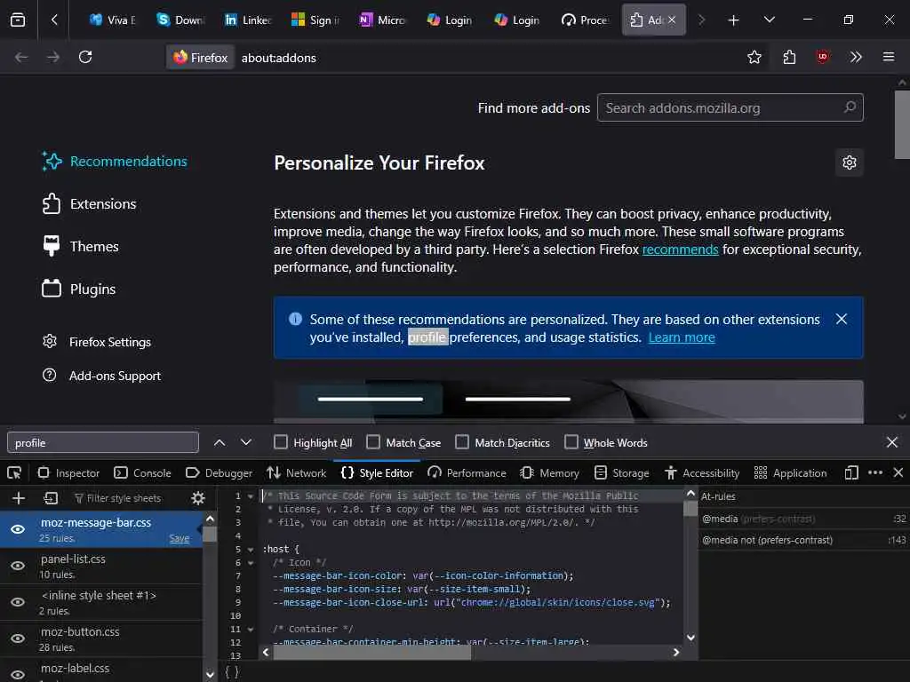Image resolution: width=910 pixels, height=682 pixels.
Task: Open the 'recommends' link
Action: click(680, 250)
